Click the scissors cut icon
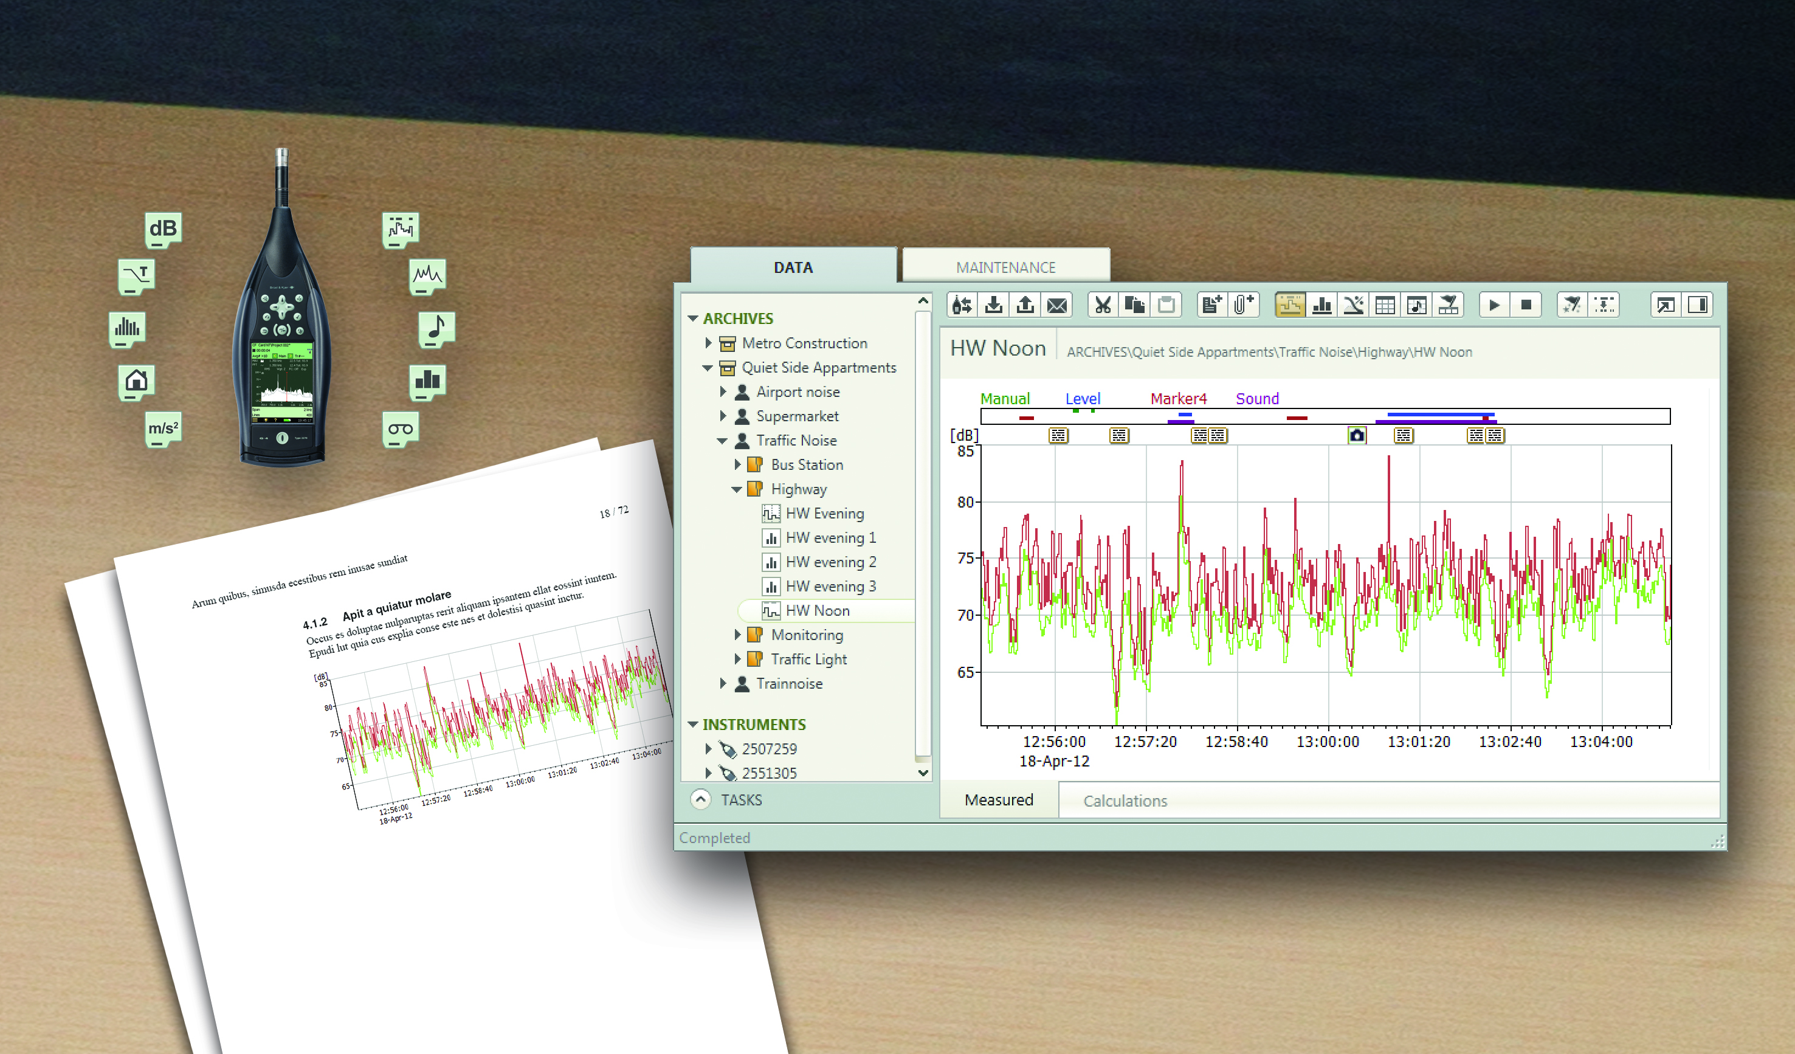The image size is (1795, 1054). pyautogui.click(x=1103, y=306)
